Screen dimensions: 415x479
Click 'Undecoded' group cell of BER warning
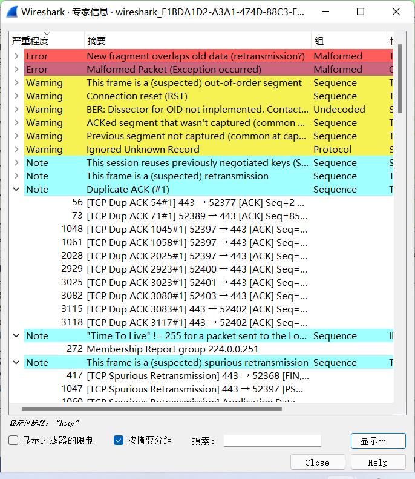tap(339, 110)
